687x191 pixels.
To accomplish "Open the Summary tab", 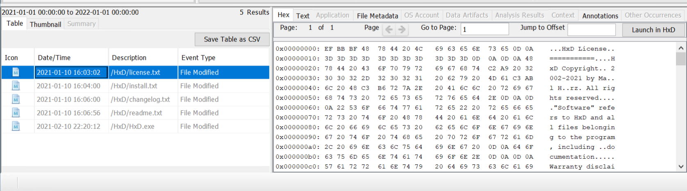I will [x=81, y=24].
